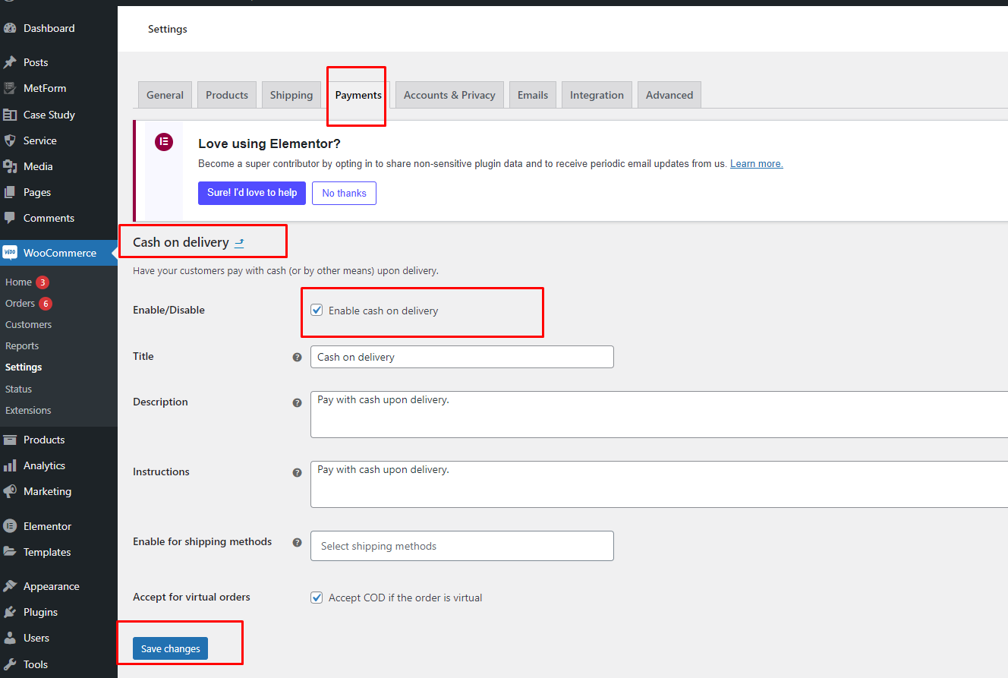The width and height of the screenshot is (1008, 678).
Task: Click the Analytics bar chart icon
Action: click(x=10, y=465)
